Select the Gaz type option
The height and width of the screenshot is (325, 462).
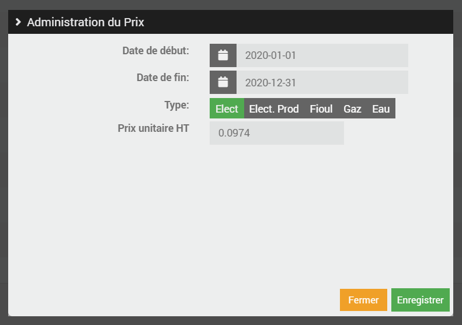[352, 109]
